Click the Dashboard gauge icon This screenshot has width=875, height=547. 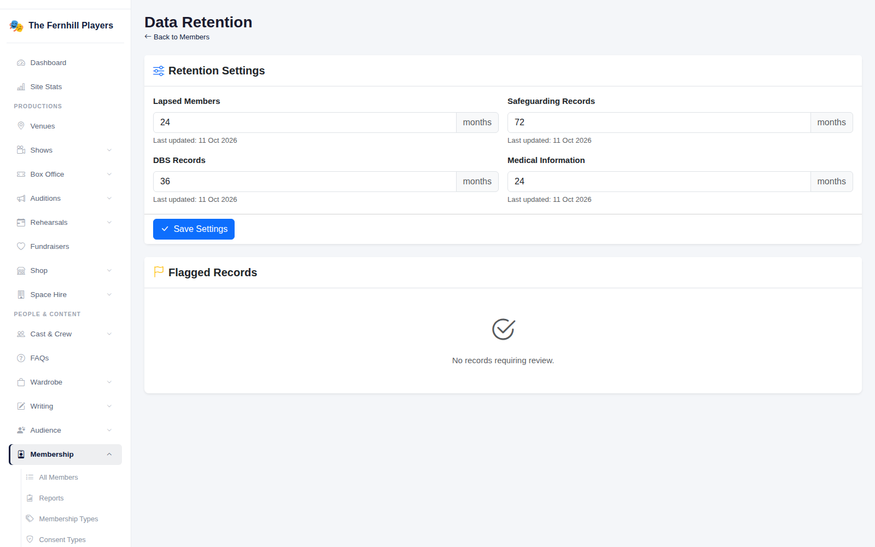pyautogui.click(x=21, y=63)
